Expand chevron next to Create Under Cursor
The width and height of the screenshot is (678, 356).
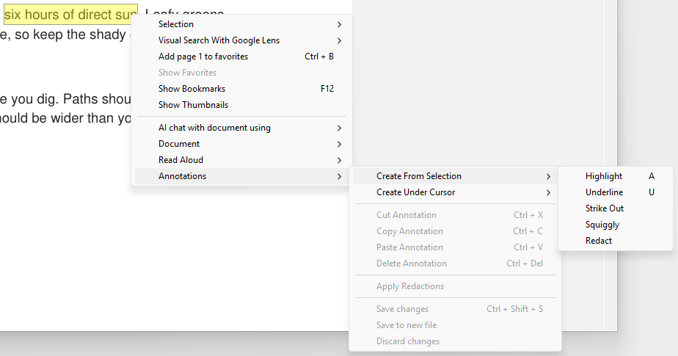548,192
